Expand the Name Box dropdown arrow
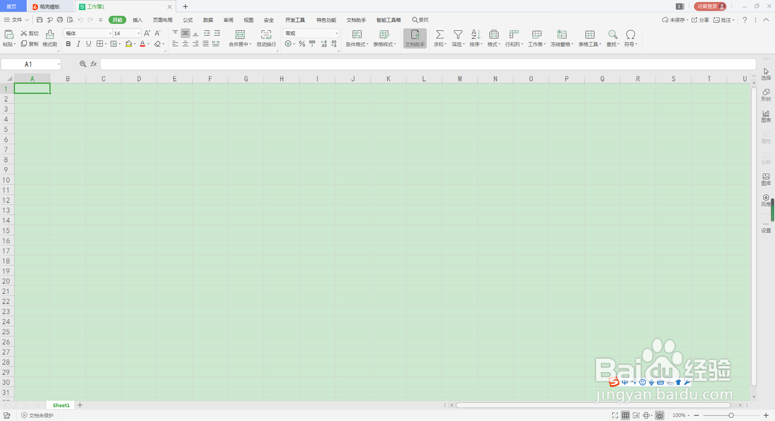The width and height of the screenshot is (775, 421). [59, 64]
